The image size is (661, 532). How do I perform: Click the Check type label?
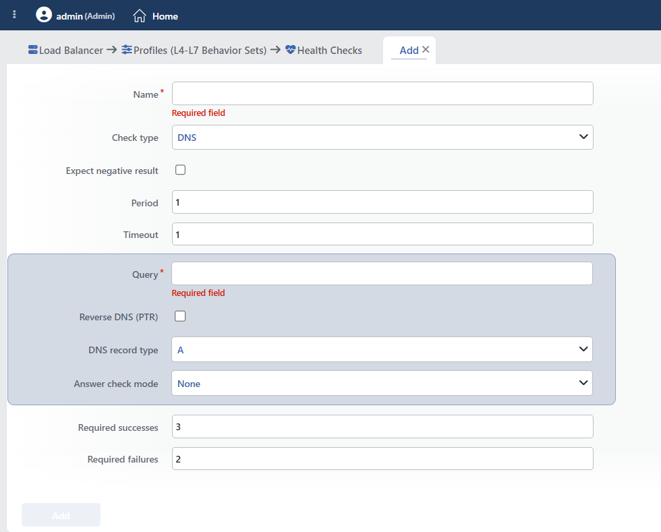pyautogui.click(x=135, y=138)
